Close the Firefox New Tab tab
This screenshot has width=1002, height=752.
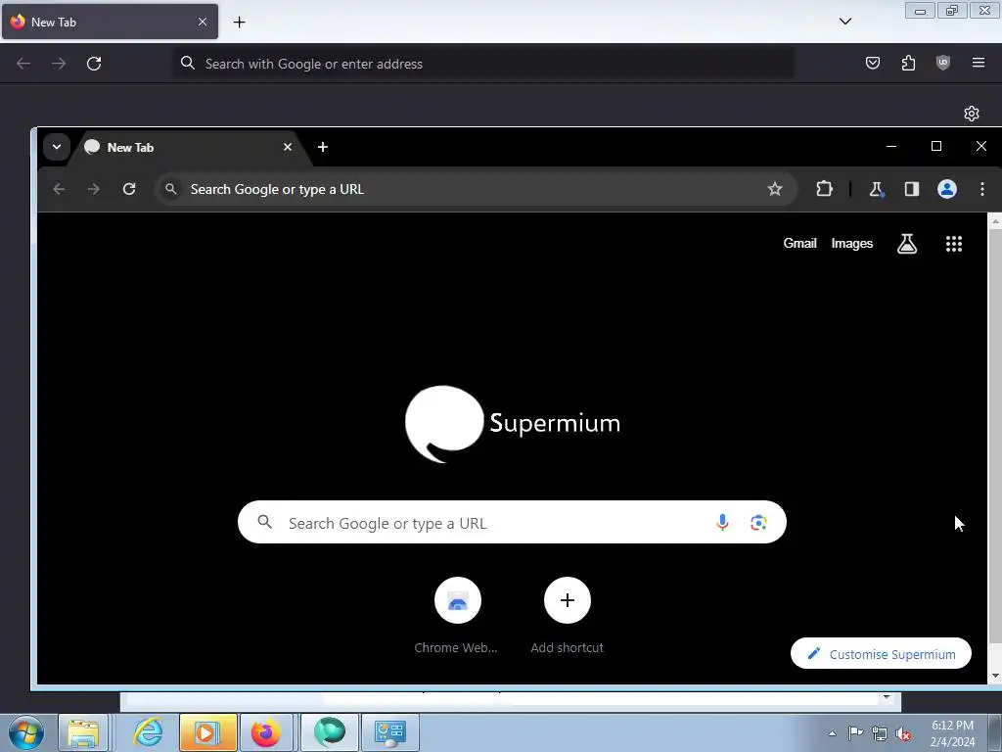click(x=203, y=22)
